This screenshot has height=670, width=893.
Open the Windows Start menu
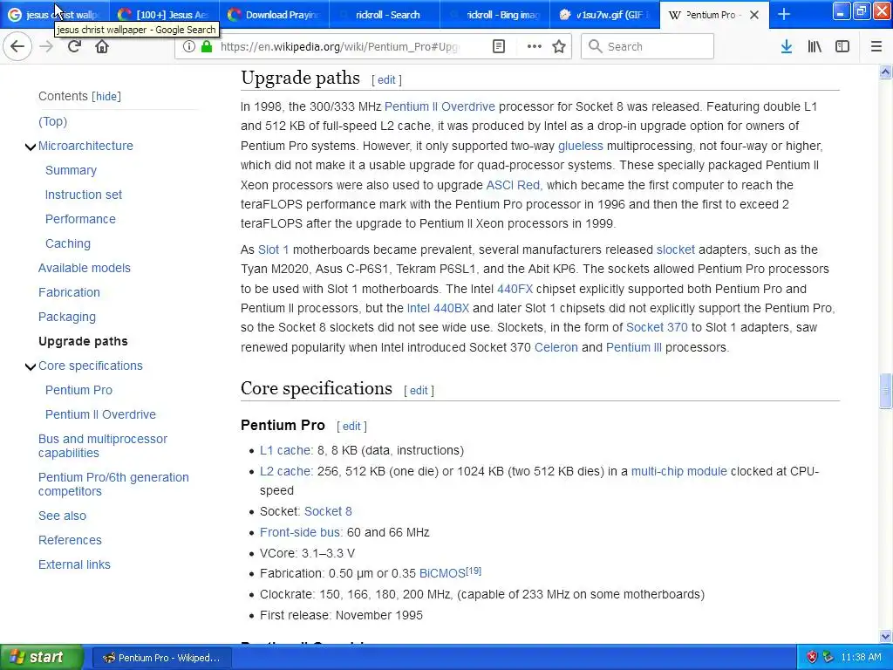point(42,658)
